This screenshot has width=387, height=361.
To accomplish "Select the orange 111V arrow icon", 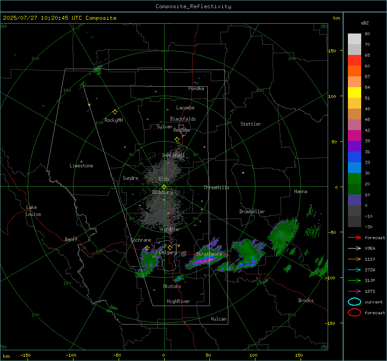I will pos(354,259).
